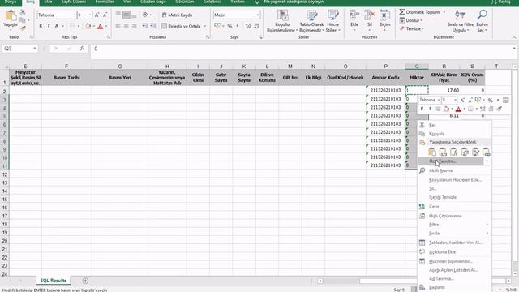Click mini toolbar percent icon

tap(490, 100)
